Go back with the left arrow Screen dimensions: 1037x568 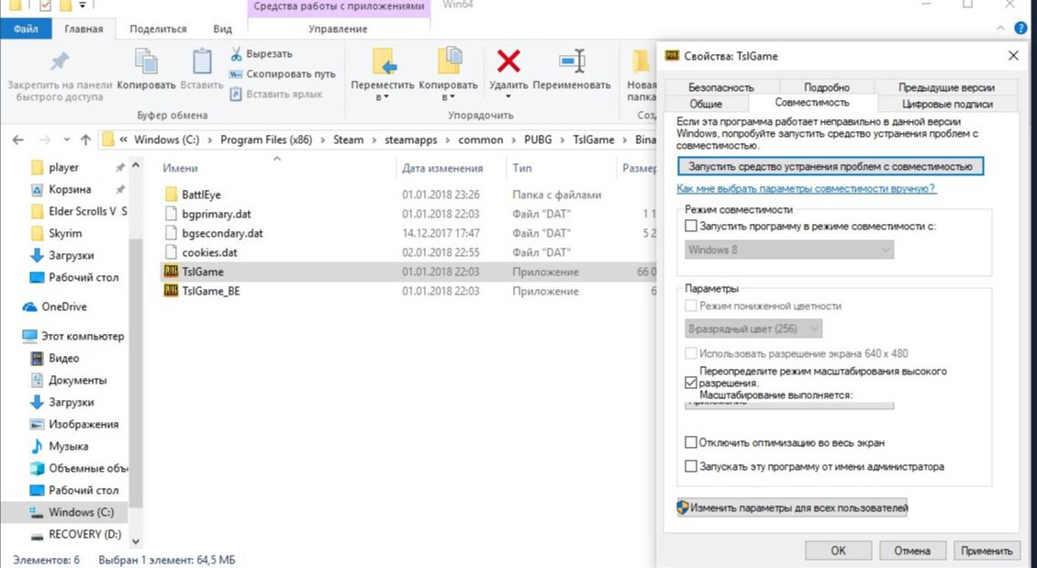(x=17, y=139)
